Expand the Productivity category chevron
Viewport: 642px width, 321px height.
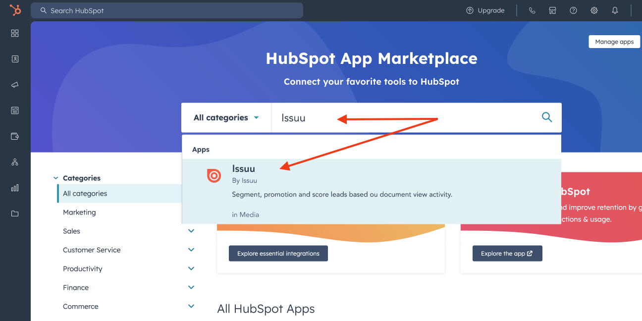[x=191, y=268]
